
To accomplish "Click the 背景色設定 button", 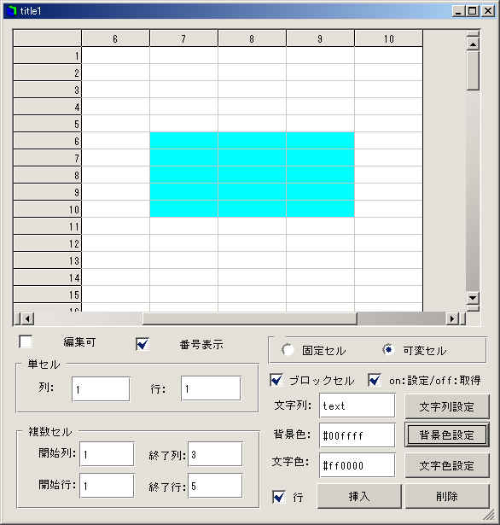I will pyautogui.click(x=447, y=435).
